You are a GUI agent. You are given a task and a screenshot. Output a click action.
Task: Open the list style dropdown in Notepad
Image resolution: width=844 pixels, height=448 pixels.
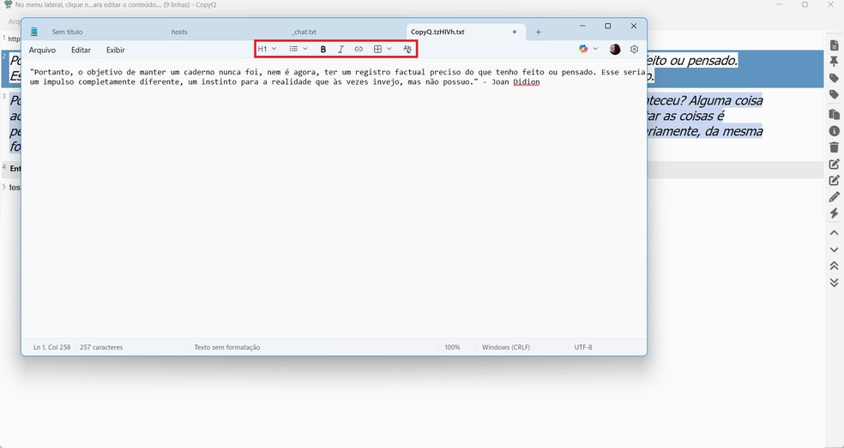pos(298,49)
